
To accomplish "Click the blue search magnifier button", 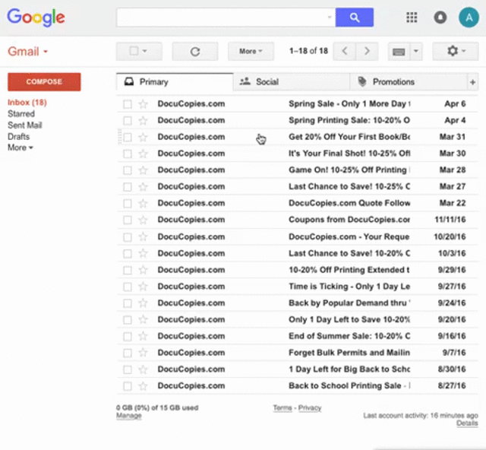I will point(354,17).
